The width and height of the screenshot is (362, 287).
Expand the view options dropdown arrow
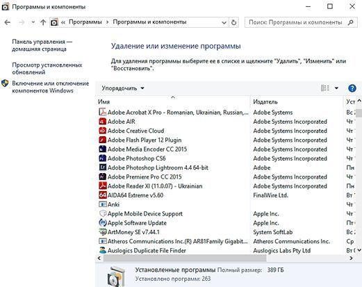coord(336,88)
